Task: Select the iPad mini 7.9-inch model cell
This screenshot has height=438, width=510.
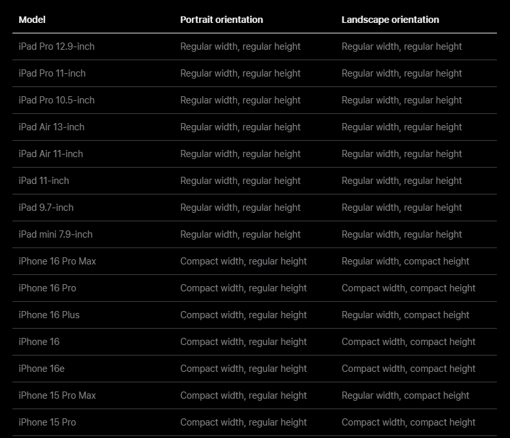Action: tap(56, 234)
